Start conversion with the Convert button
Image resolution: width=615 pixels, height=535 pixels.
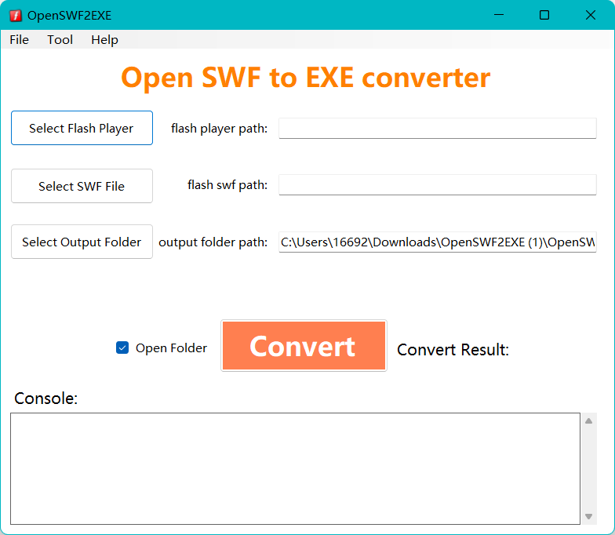(304, 345)
